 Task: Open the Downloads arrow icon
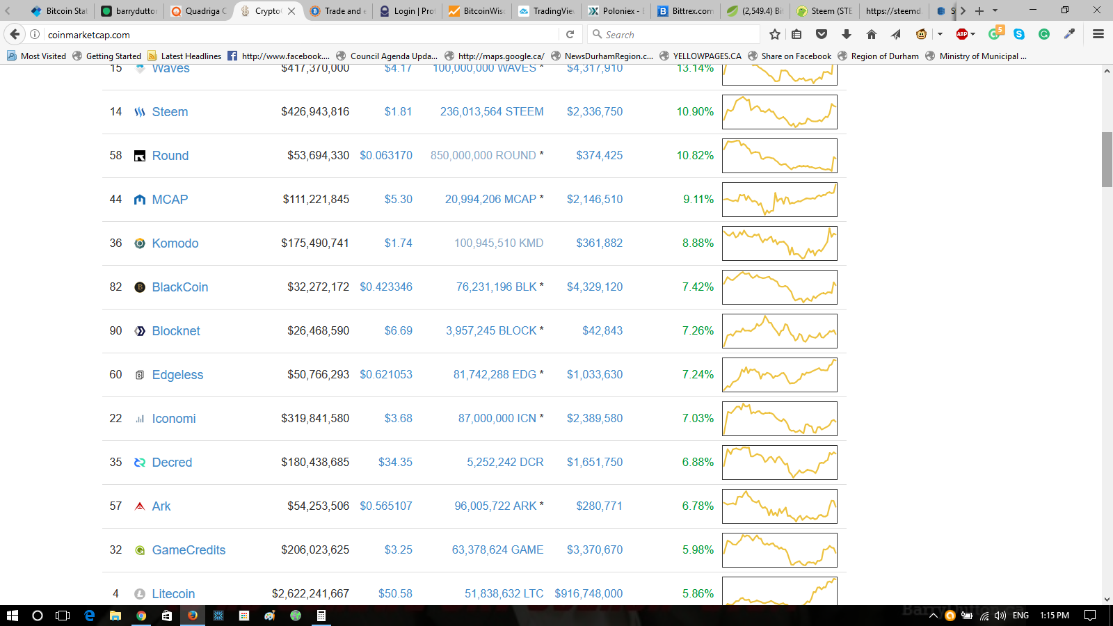[x=847, y=34]
